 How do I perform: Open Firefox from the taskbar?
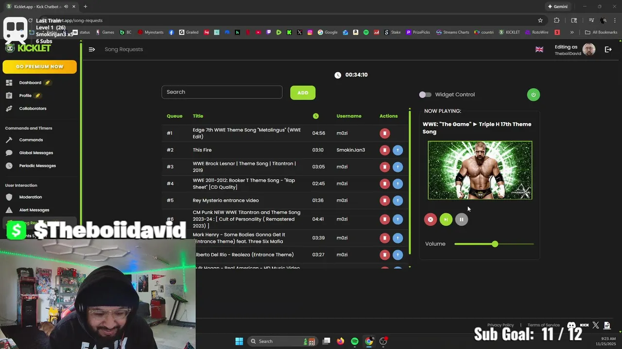coord(341,341)
